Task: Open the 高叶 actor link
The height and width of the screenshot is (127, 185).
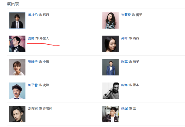Action: click(x=124, y=38)
